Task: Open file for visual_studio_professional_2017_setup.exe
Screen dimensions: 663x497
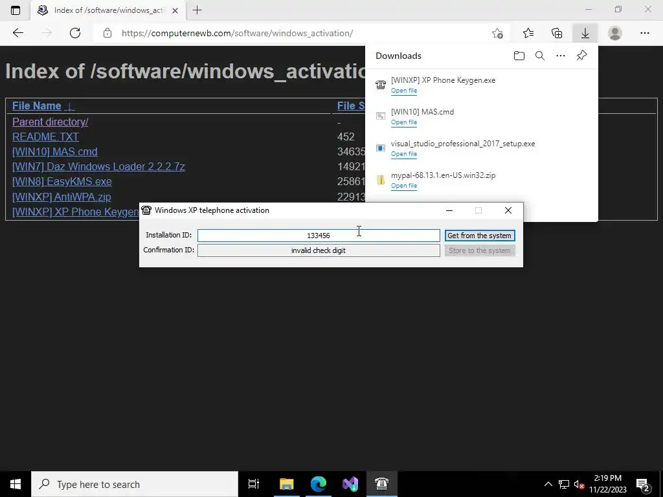Action: coord(404,154)
